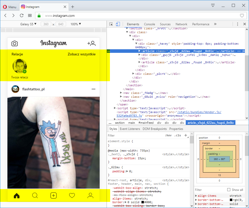Click the styles Filter field
This screenshot has height=208, width=249.
pos(135,136)
